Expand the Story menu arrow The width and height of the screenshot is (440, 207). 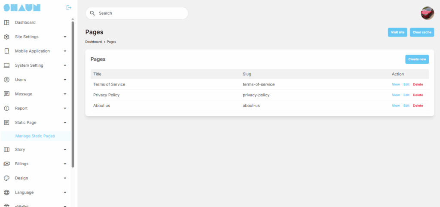65,150
